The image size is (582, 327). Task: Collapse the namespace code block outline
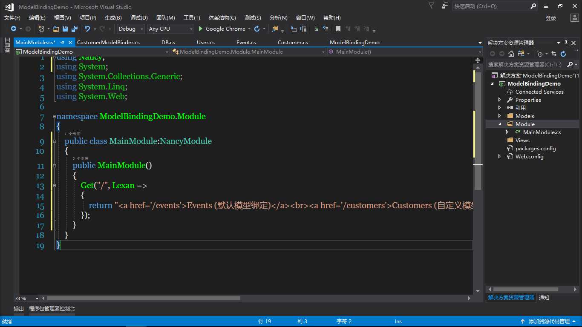pyautogui.click(x=54, y=116)
